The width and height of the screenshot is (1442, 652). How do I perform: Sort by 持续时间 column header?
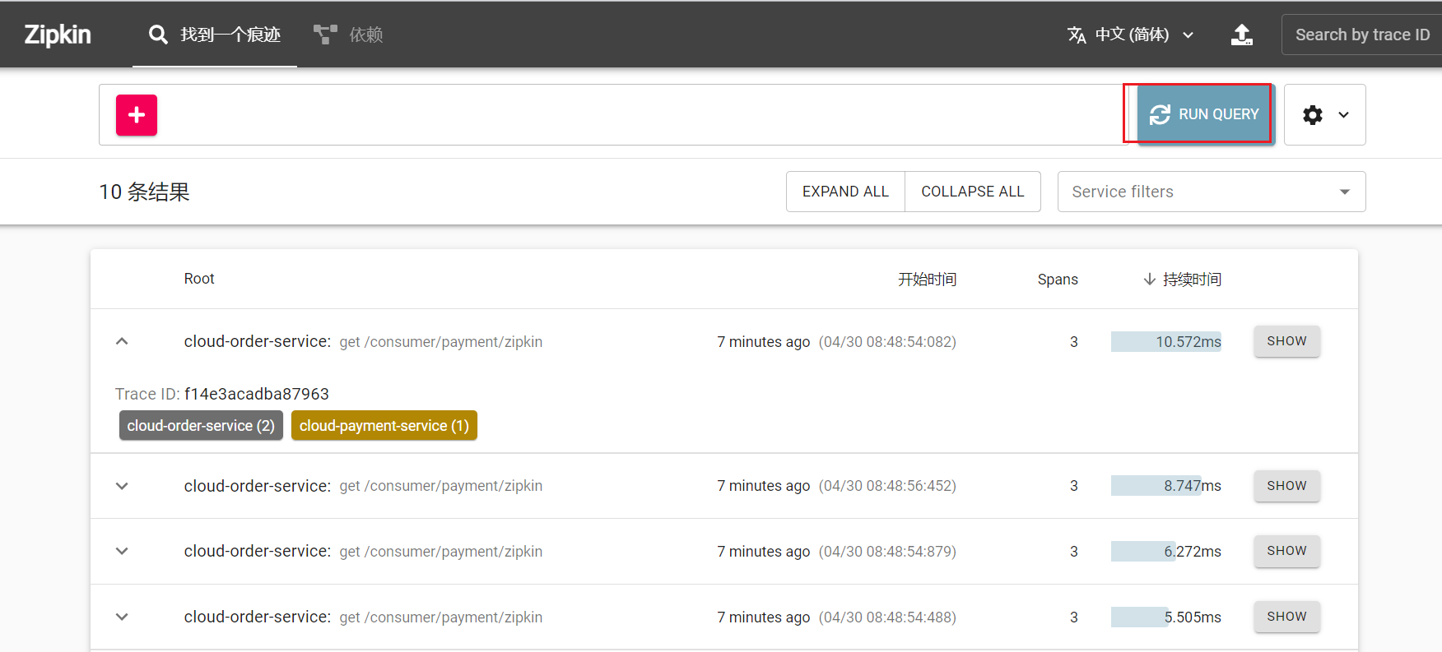1182,280
